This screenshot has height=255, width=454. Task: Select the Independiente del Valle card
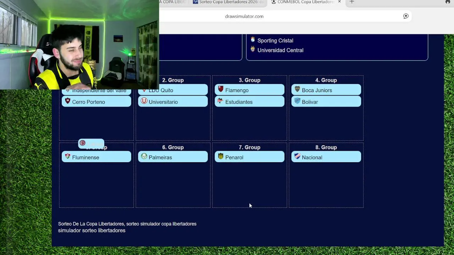96,91
